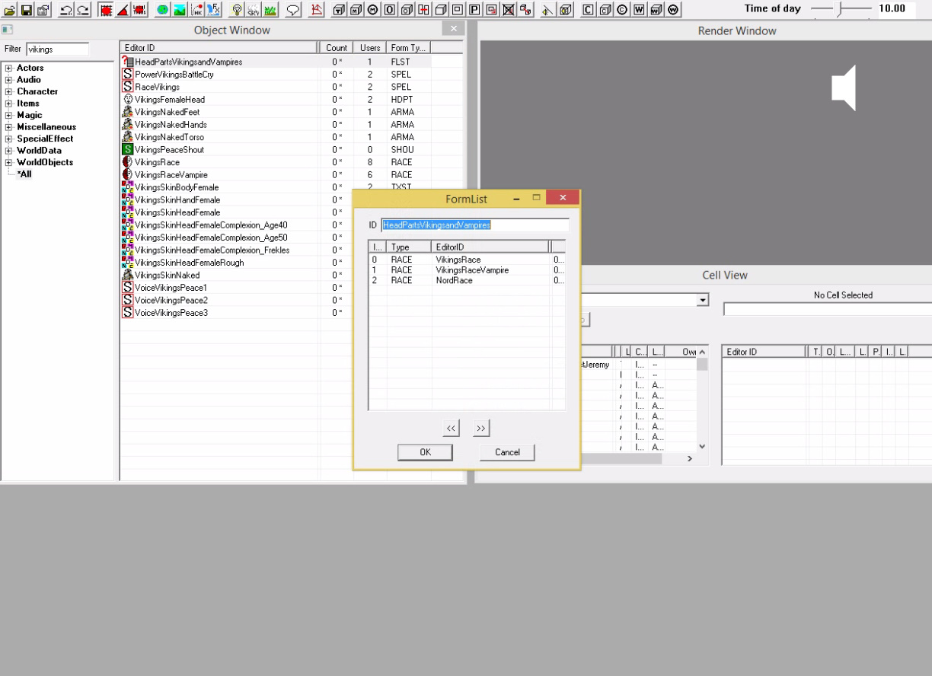Expand the Audio tree node
The width and height of the screenshot is (932, 676).
9,79
